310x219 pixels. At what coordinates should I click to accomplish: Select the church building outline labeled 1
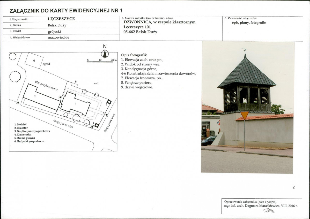pos(75,103)
